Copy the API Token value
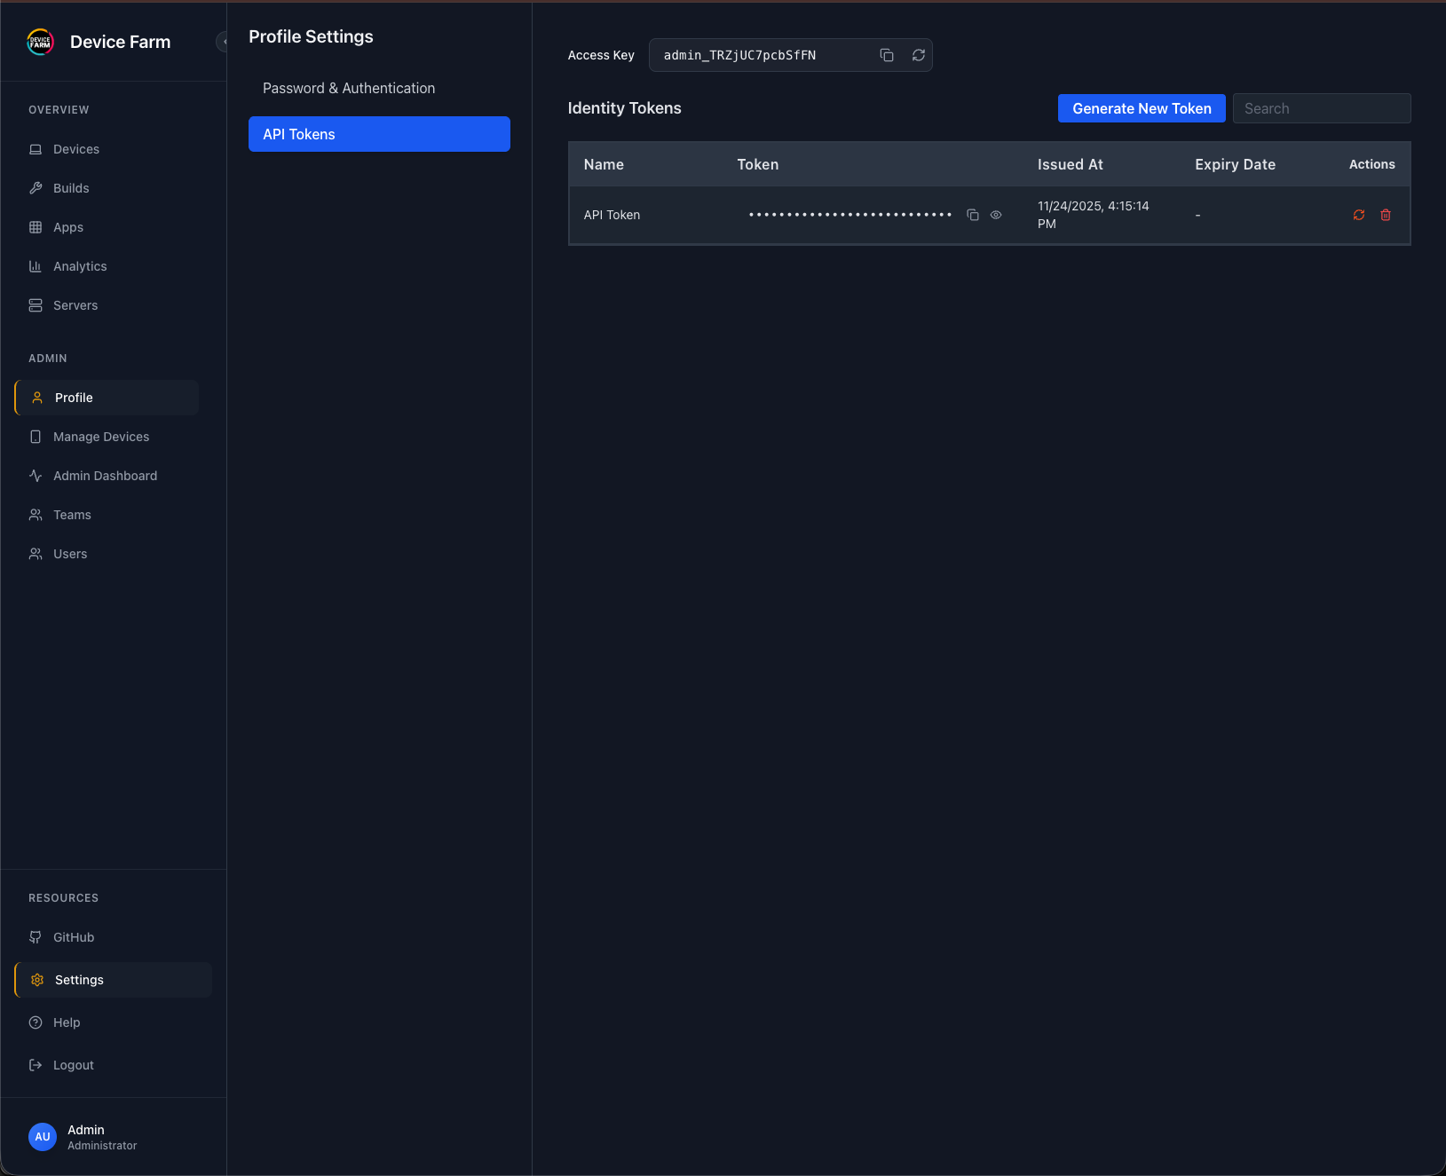 973,215
